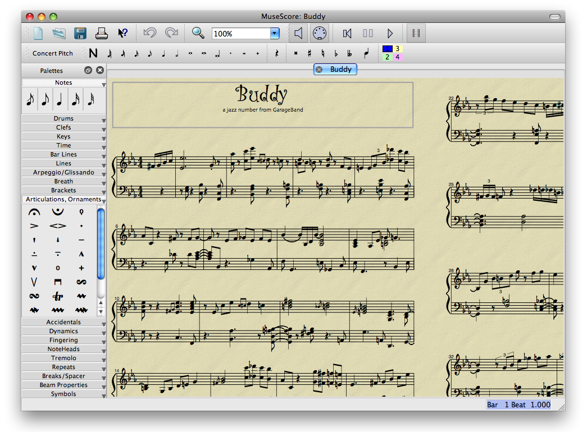Viewport: 587px width, 432px height.
Task: Start playback with the play button
Action: coord(390,34)
